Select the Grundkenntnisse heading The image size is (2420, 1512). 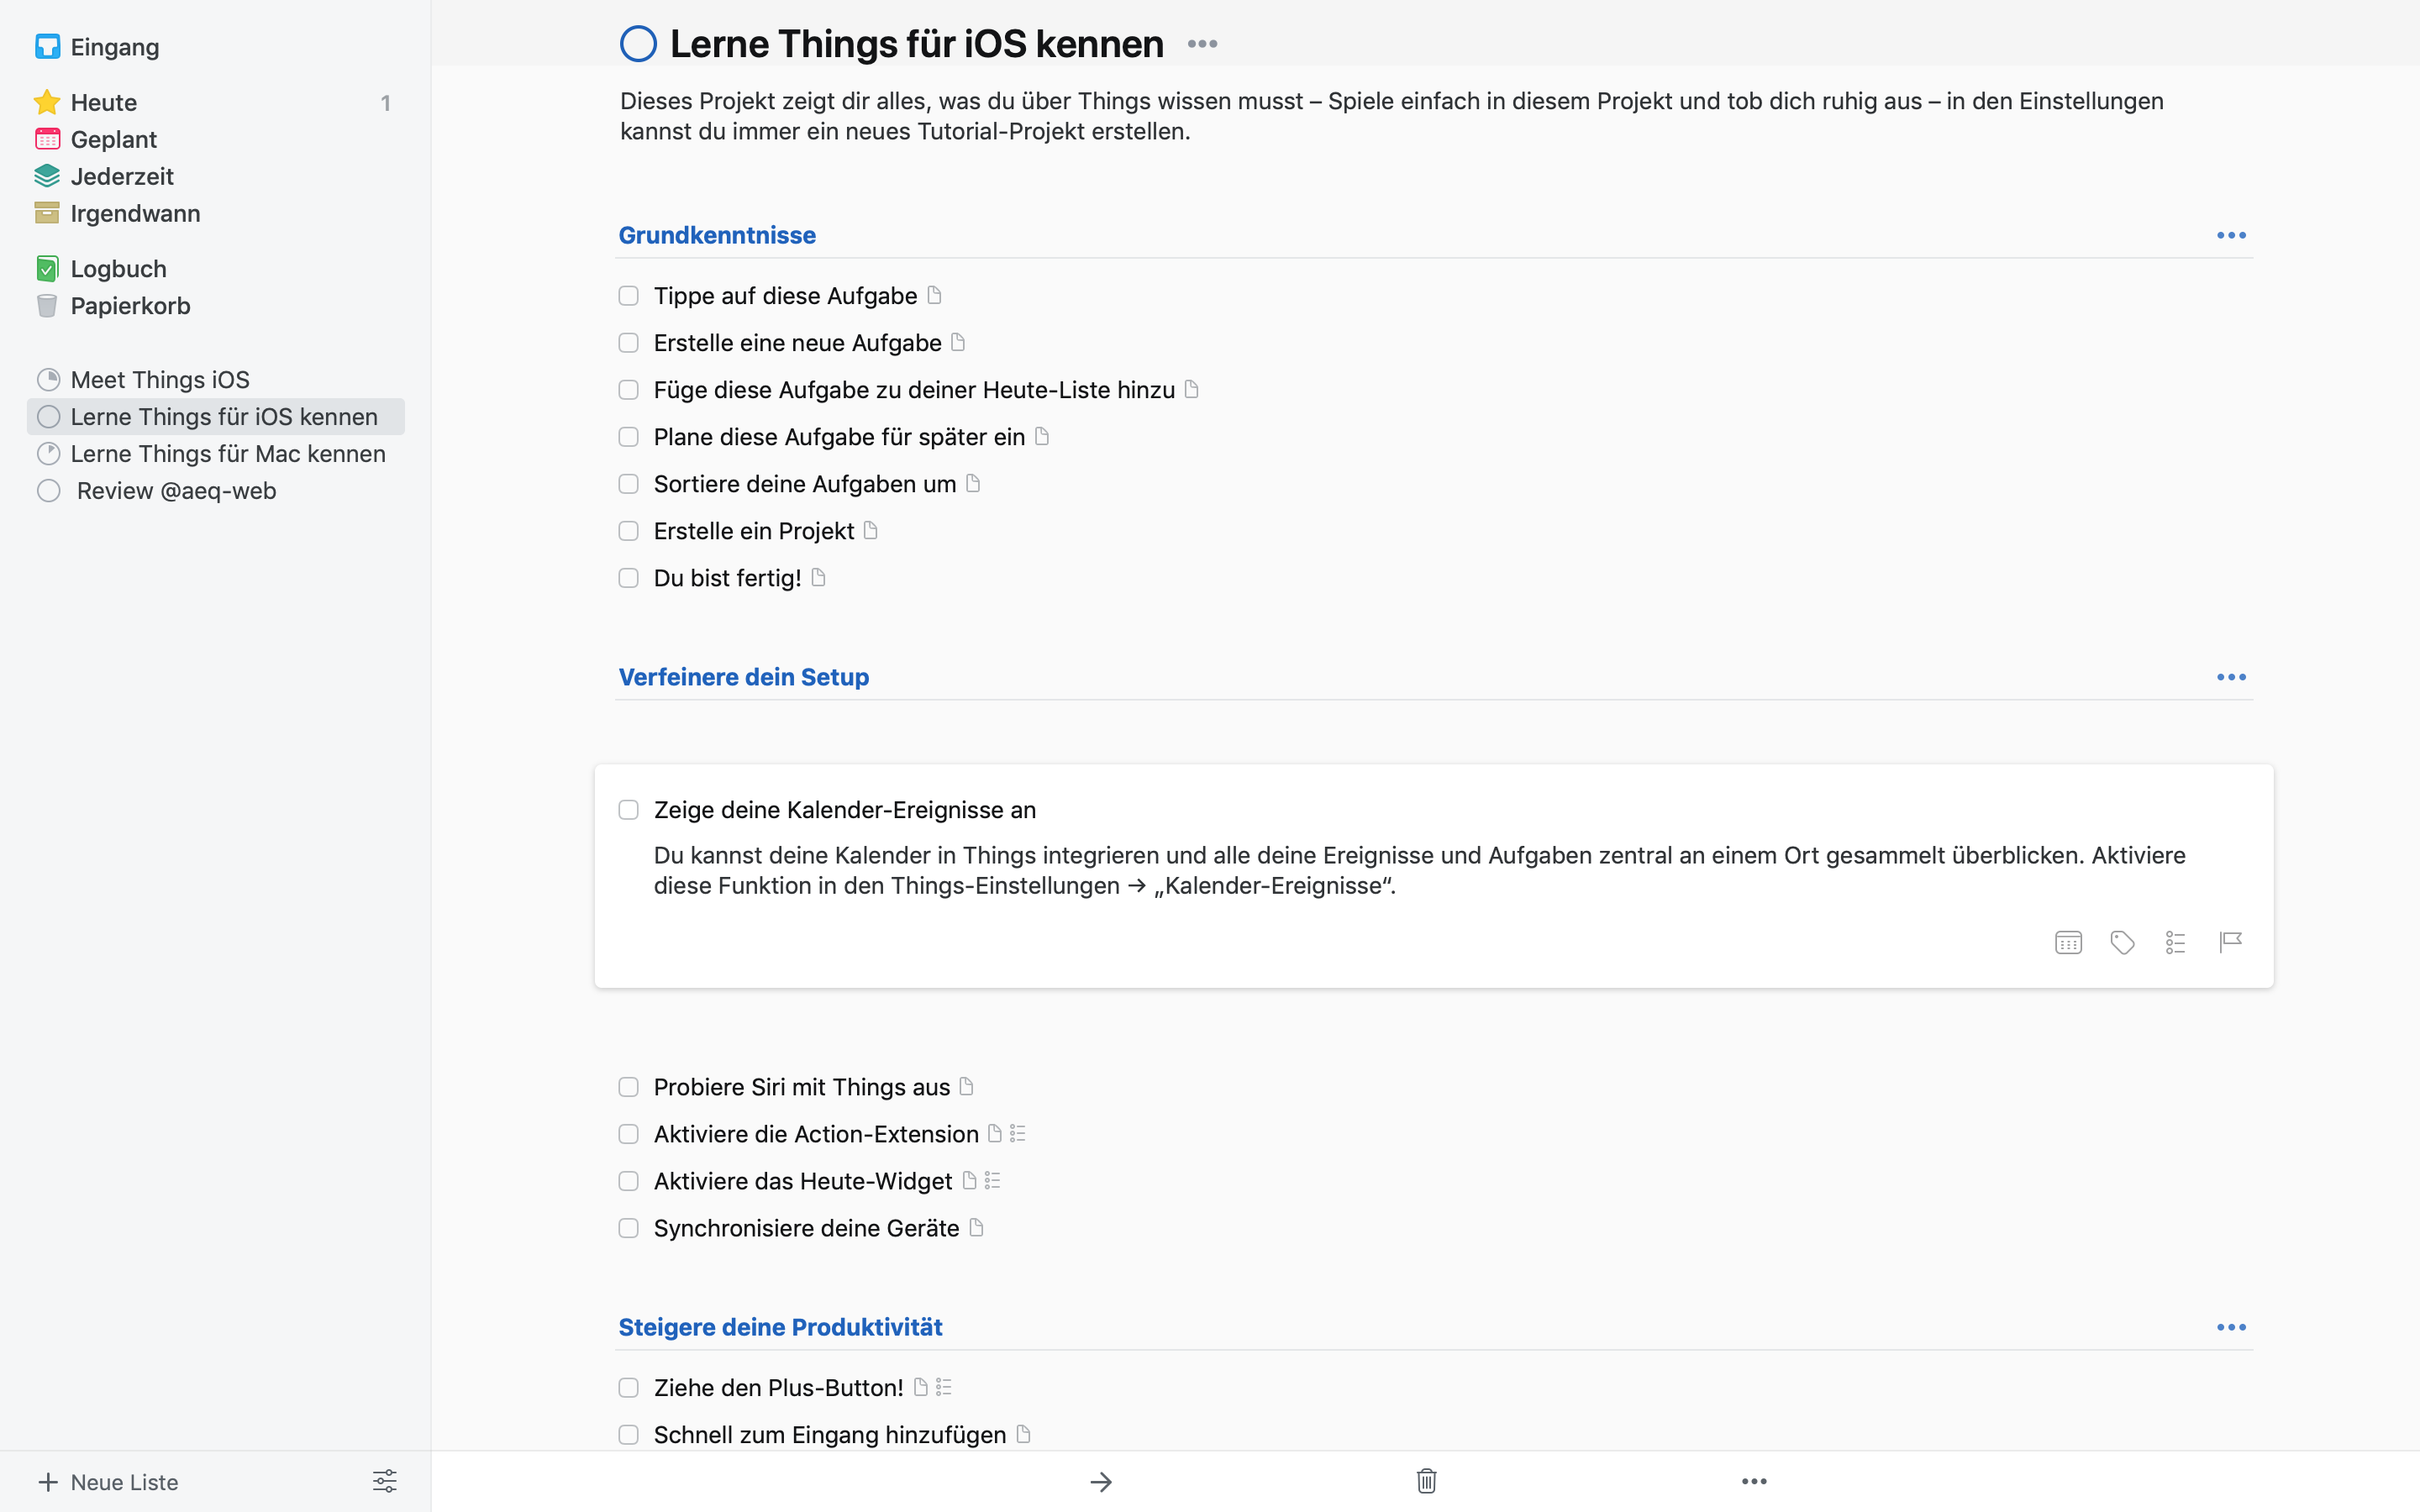point(717,235)
